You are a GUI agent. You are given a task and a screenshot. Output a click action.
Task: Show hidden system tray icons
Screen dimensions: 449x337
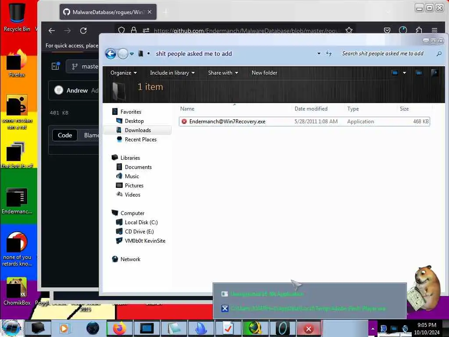pos(373,329)
